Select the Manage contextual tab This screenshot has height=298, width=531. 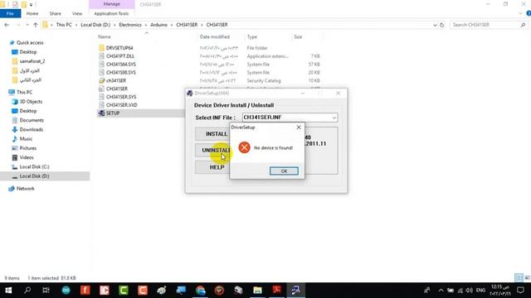[x=112, y=4]
